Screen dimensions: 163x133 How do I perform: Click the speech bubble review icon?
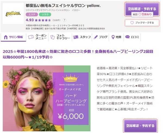(x=127, y=37)
